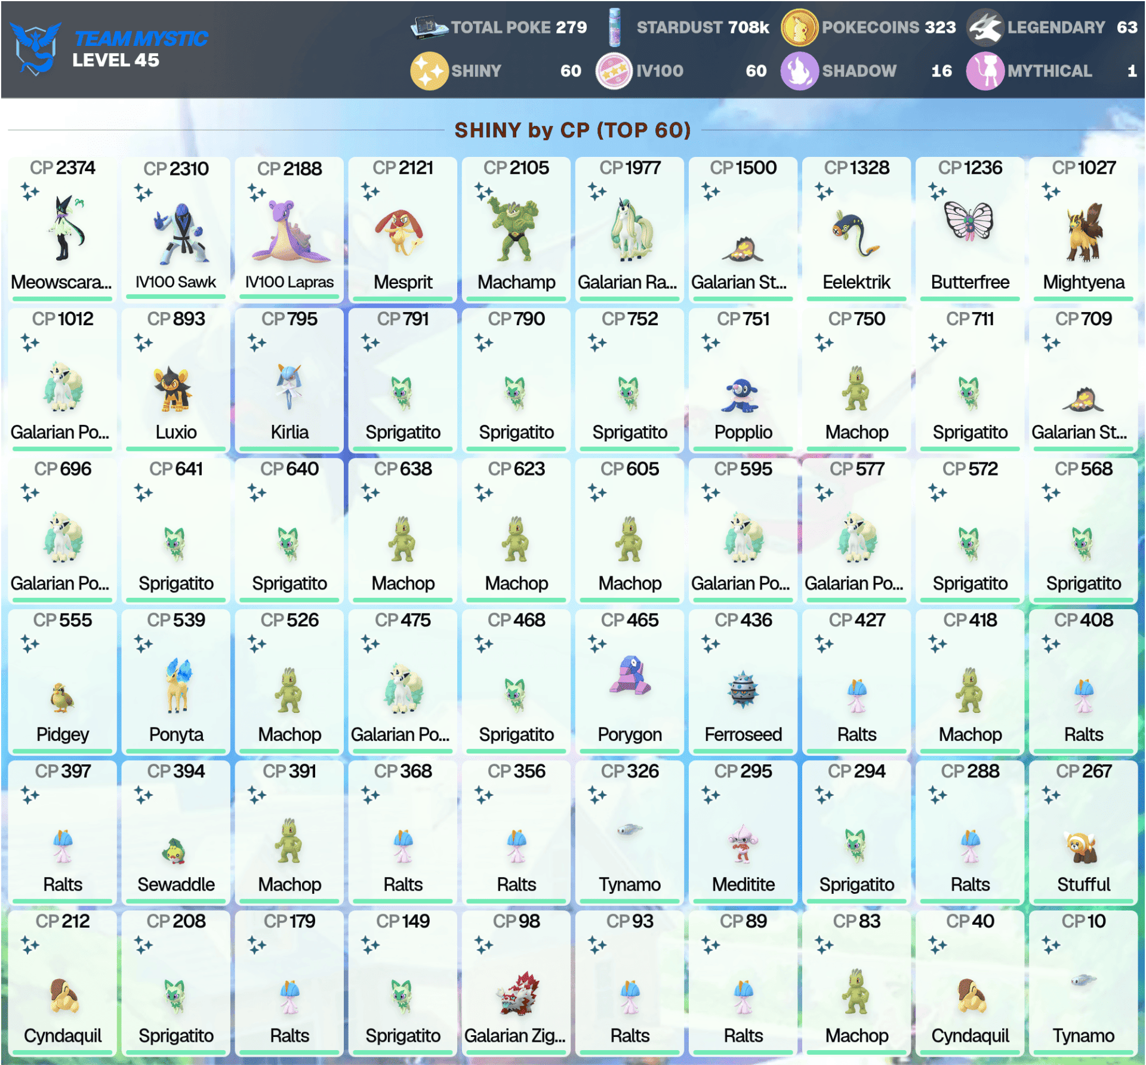The width and height of the screenshot is (1146, 1065).
Task: Click the Stufful sprite
Action: pos(1082,847)
